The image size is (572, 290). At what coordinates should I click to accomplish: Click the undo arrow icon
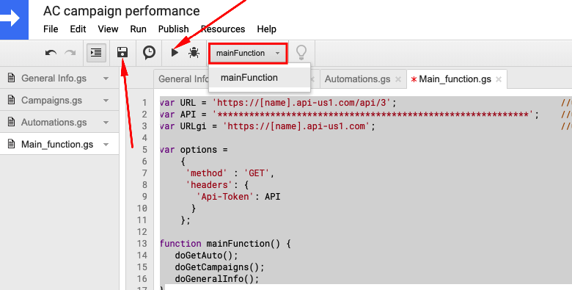pos(51,53)
